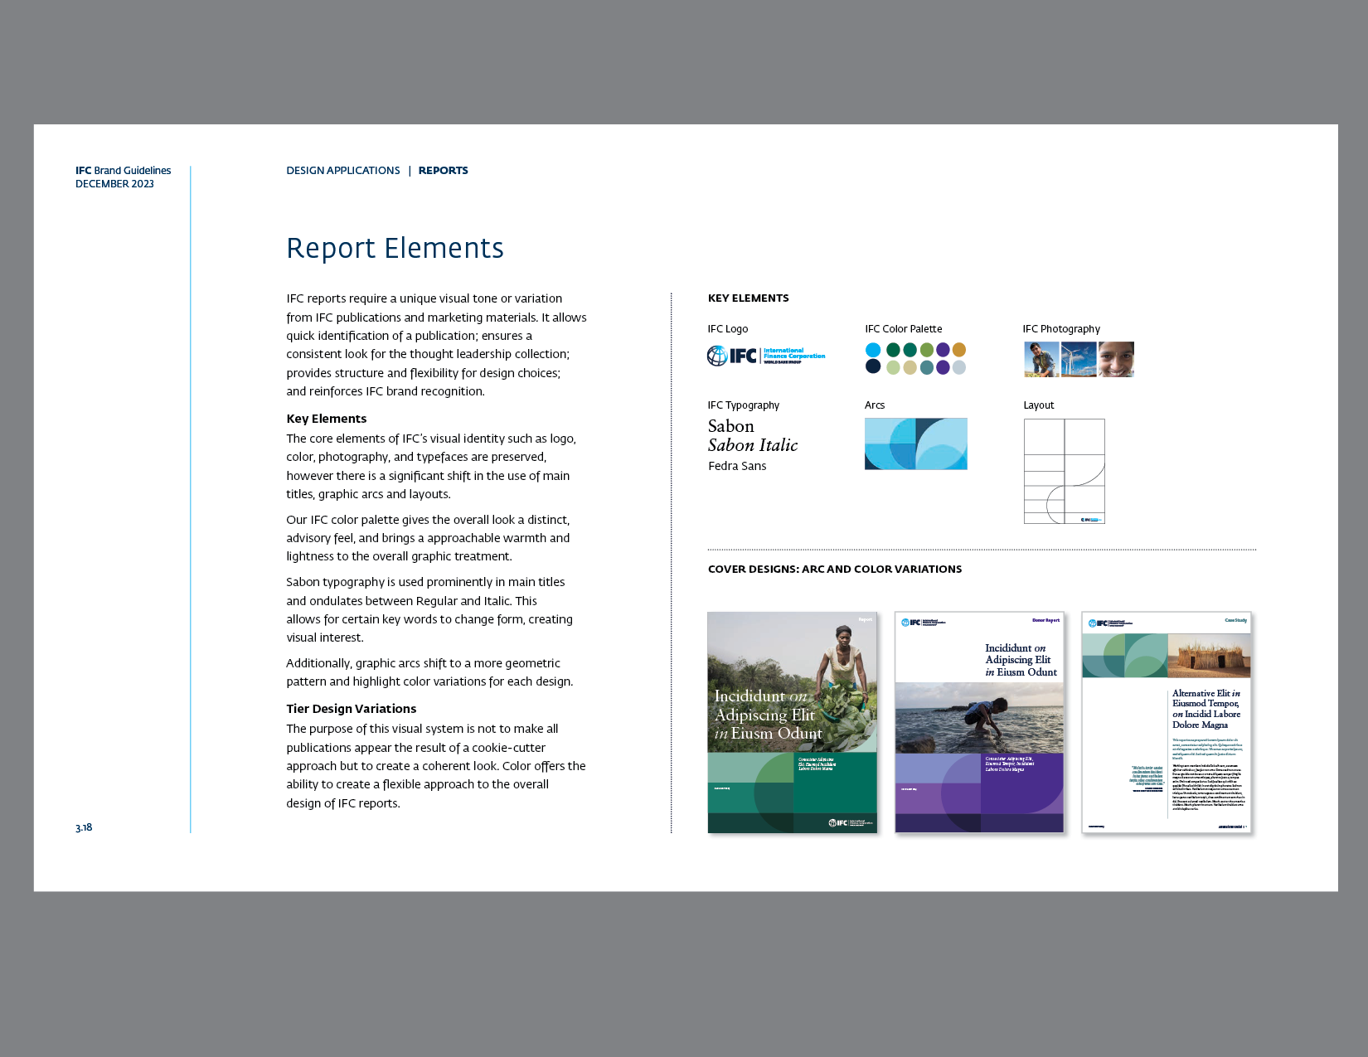
Task: Click the bold Key Elements subheading in body
Action: [x=326, y=419]
